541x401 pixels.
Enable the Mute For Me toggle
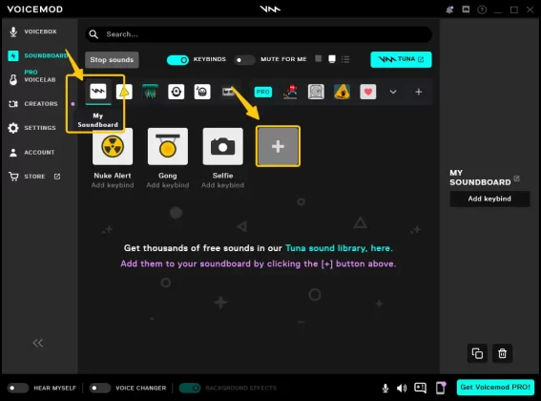click(244, 60)
